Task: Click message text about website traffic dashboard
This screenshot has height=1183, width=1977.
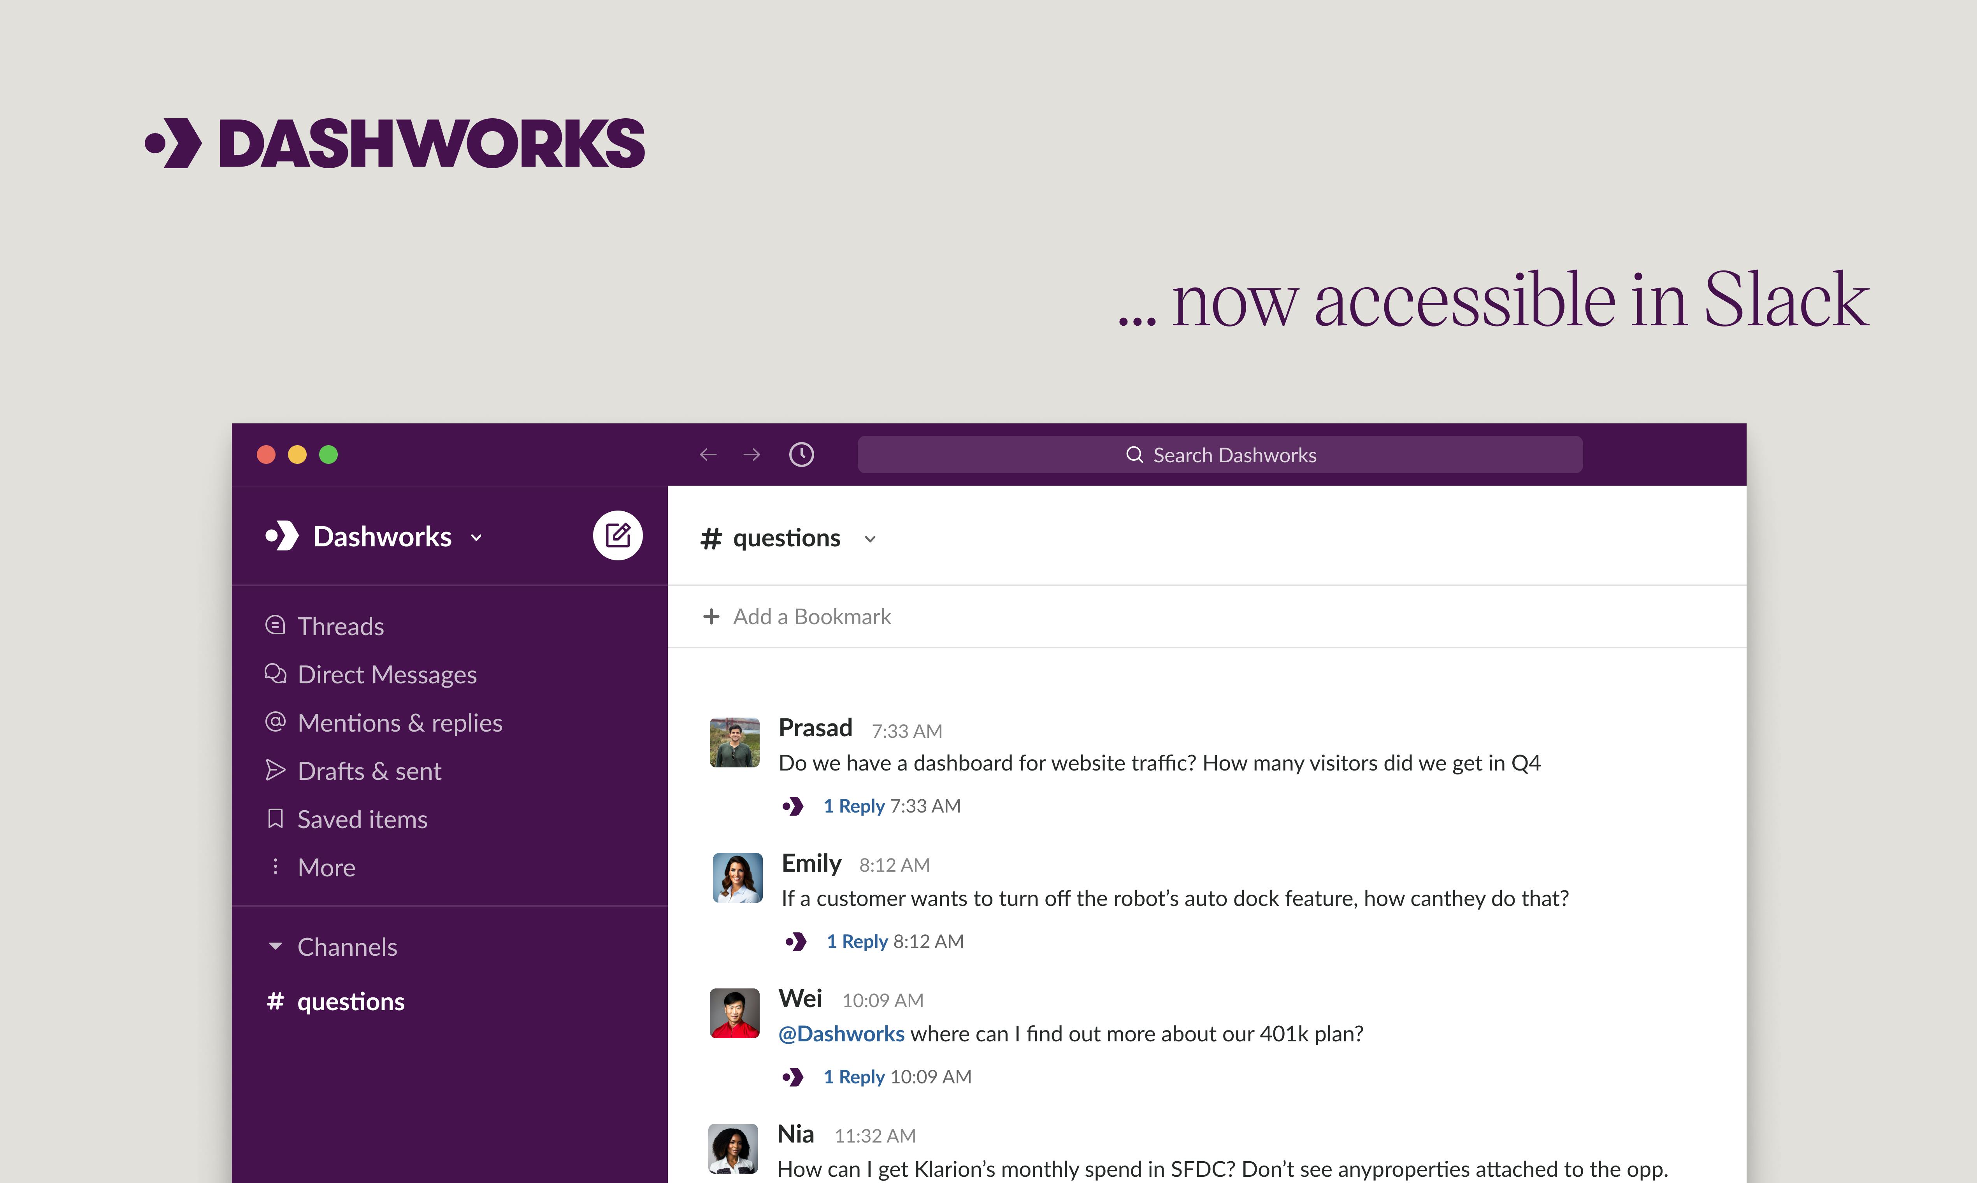Action: (x=1160, y=763)
